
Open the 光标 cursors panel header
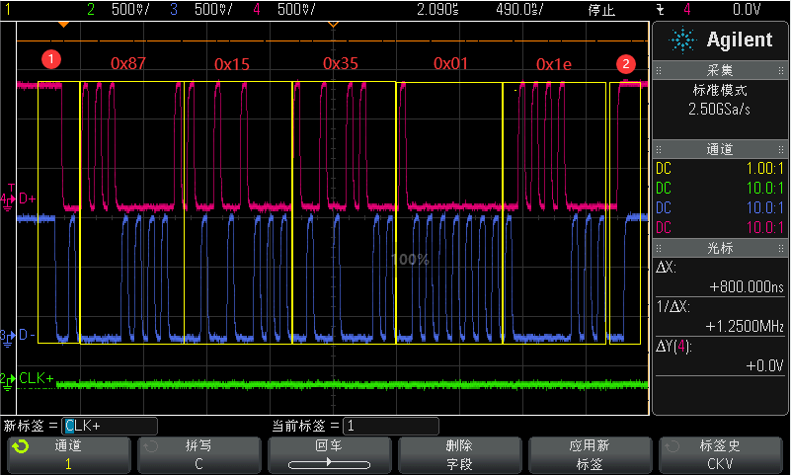(x=720, y=249)
